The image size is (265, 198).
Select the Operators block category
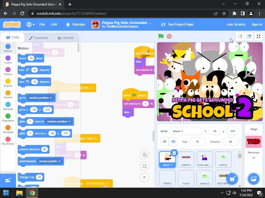pos(8,118)
